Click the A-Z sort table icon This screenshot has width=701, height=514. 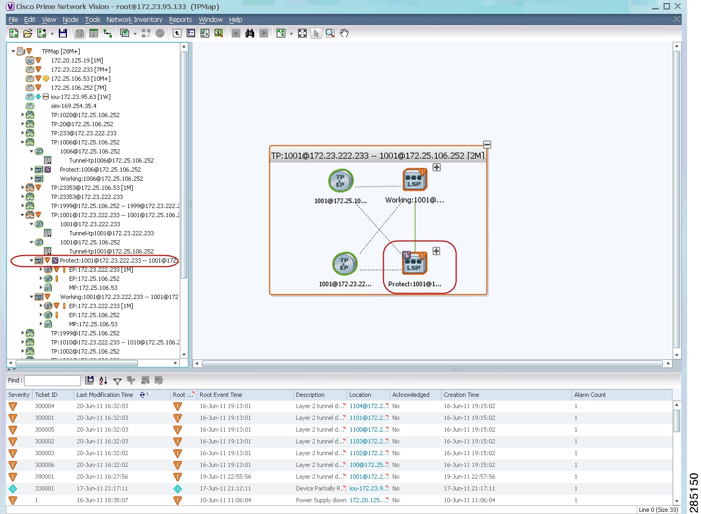pyautogui.click(x=103, y=380)
